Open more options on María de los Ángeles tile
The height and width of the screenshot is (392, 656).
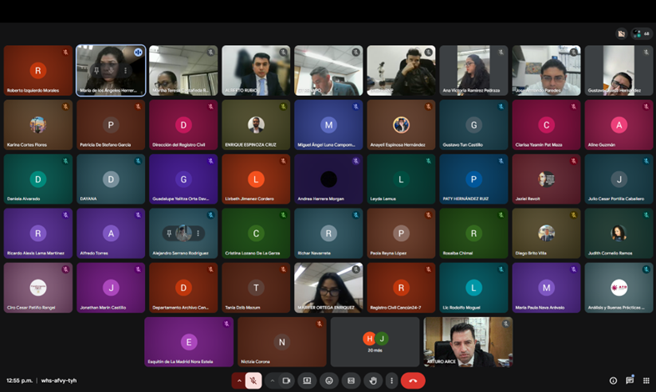coord(125,70)
